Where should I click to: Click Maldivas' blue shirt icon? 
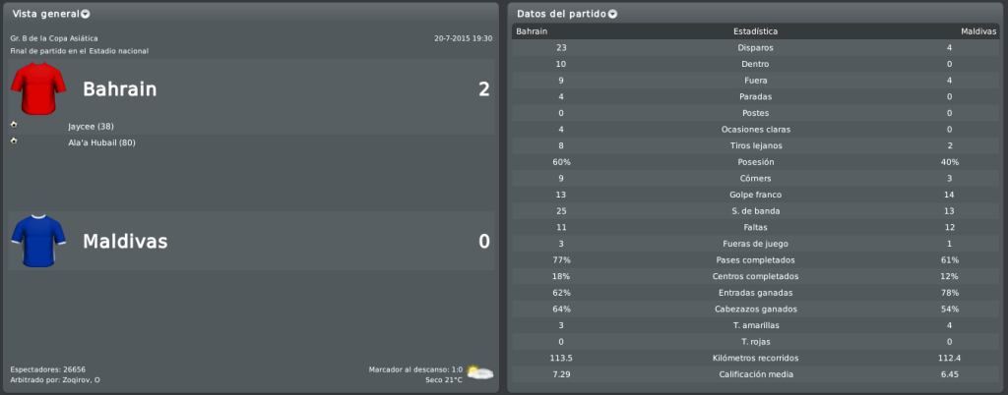[38, 241]
